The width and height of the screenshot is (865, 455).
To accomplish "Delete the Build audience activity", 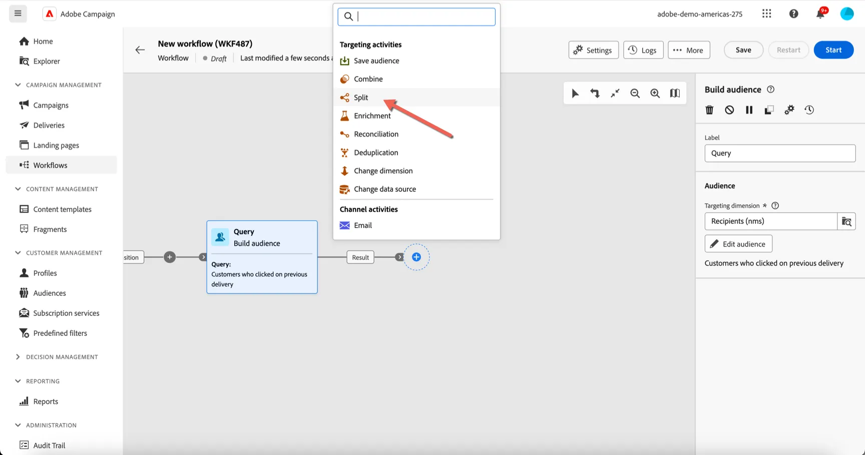I will point(709,110).
